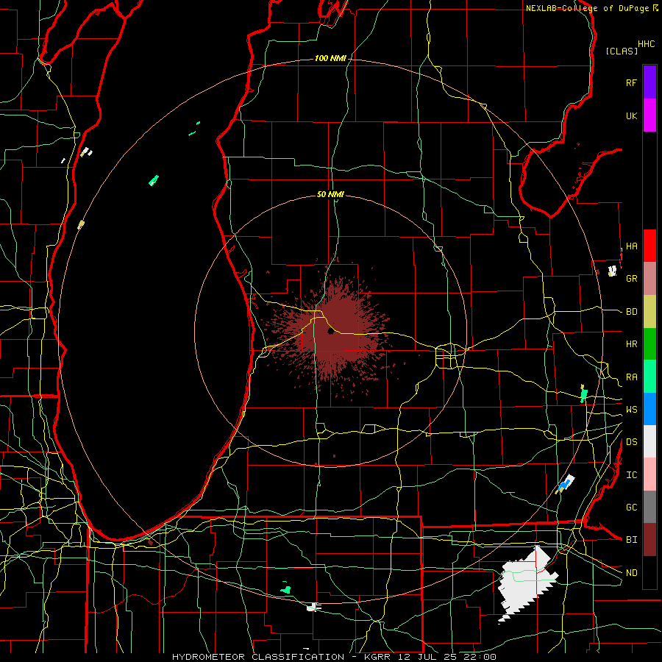Click the 'HR' legend label
The height and width of the screenshot is (662, 662).
click(x=632, y=344)
